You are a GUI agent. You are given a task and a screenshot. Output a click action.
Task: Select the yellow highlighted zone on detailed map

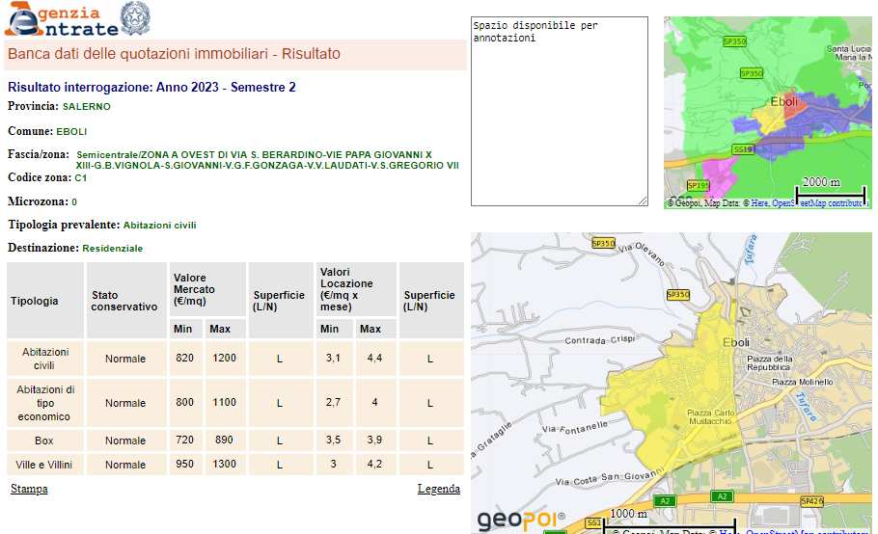(666, 386)
